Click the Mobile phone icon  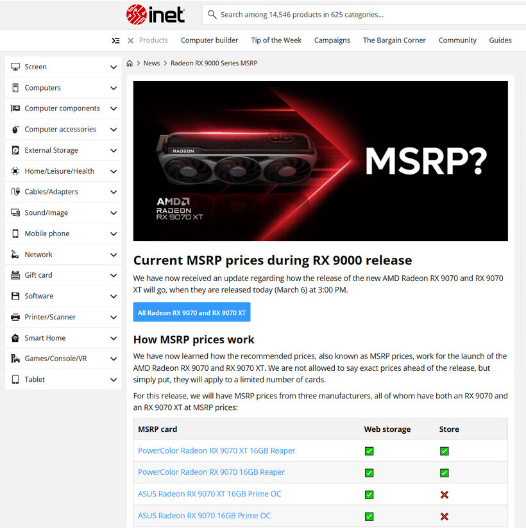point(15,234)
